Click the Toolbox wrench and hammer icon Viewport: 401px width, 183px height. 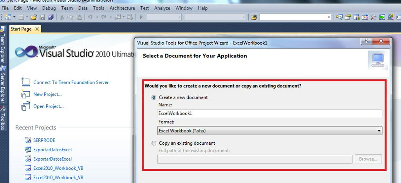(x=373, y=17)
